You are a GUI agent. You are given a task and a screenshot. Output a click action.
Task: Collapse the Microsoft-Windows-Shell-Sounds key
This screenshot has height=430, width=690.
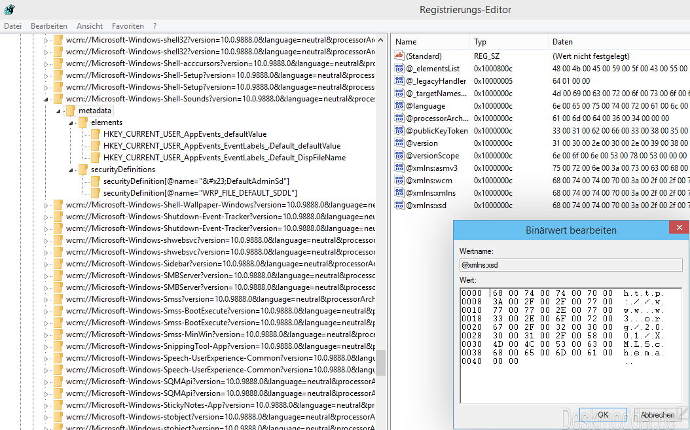[x=46, y=100]
